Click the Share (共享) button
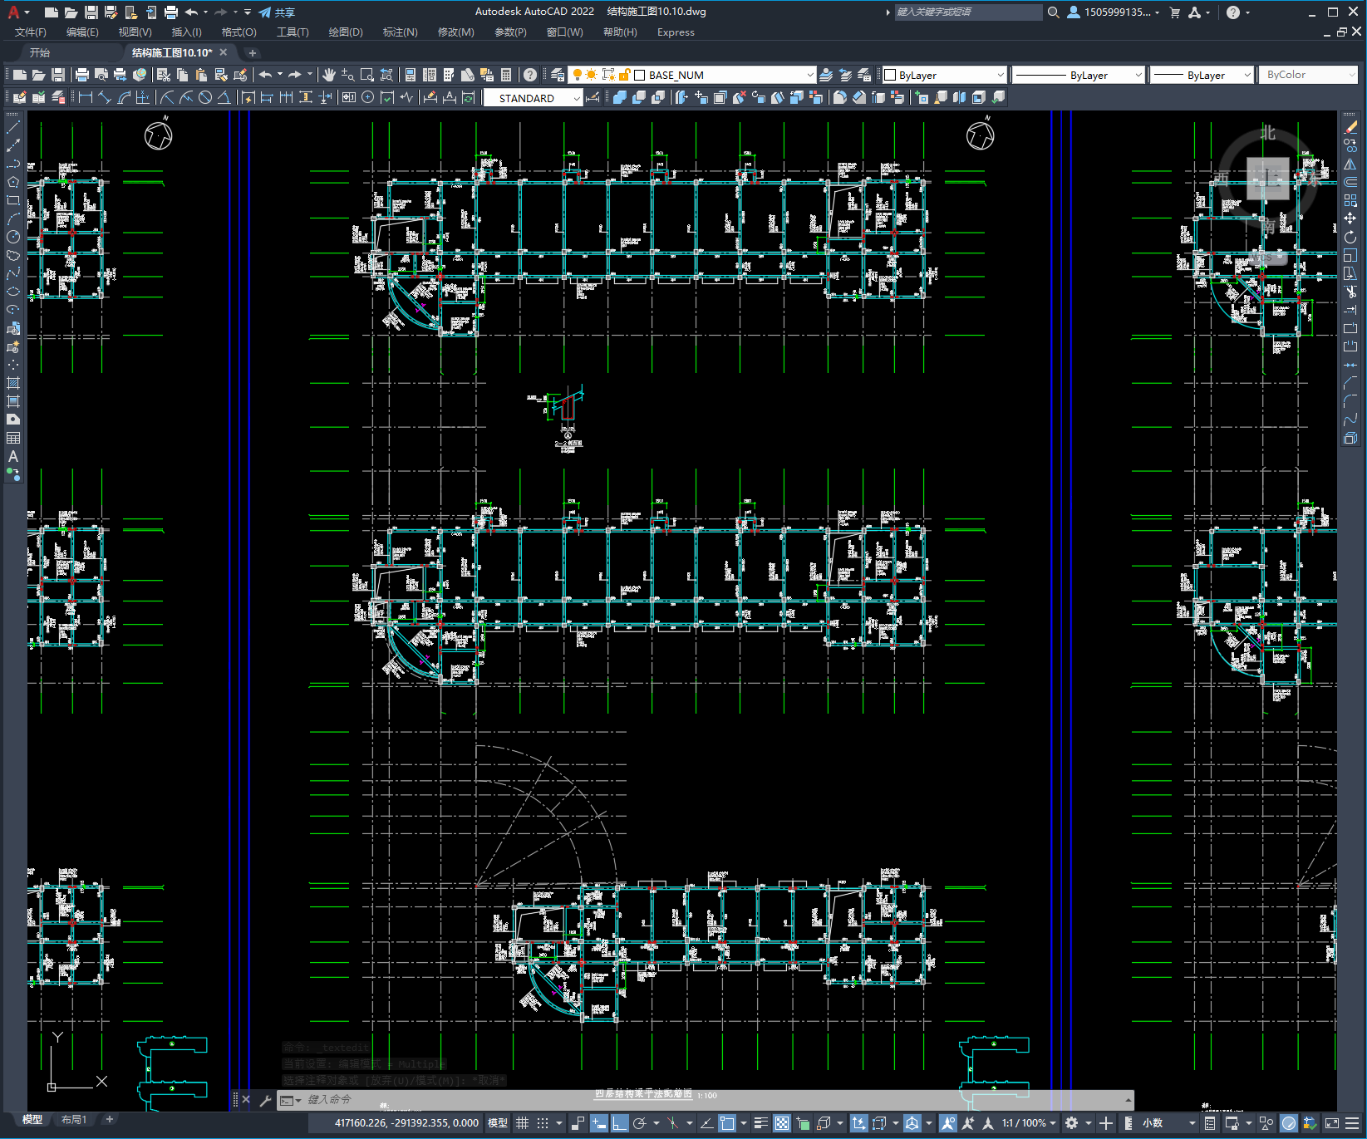The height and width of the screenshot is (1139, 1367). coord(277,12)
